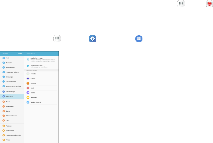Open Mobile networks settings
Viewport: 213px width, 143px height.
pos(12,82)
